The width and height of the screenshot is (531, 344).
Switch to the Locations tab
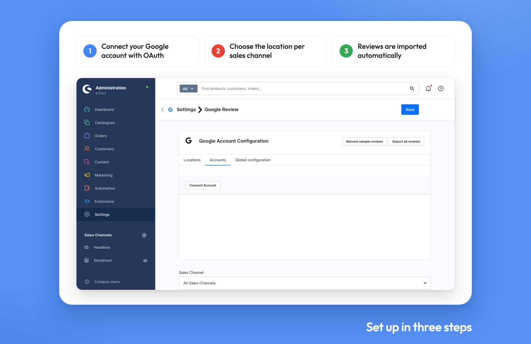click(x=192, y=160)
